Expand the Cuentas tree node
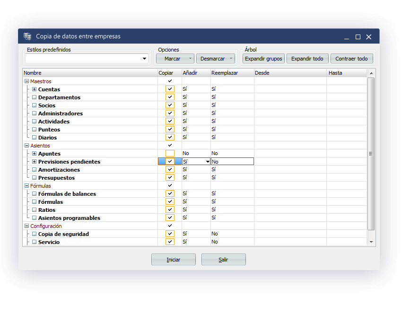 coord(34,89)
